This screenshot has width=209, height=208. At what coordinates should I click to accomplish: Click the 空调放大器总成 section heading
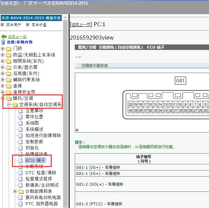click(94, 65)
